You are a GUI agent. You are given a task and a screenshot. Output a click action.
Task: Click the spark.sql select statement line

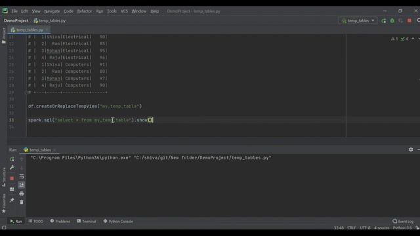point(91,120)
